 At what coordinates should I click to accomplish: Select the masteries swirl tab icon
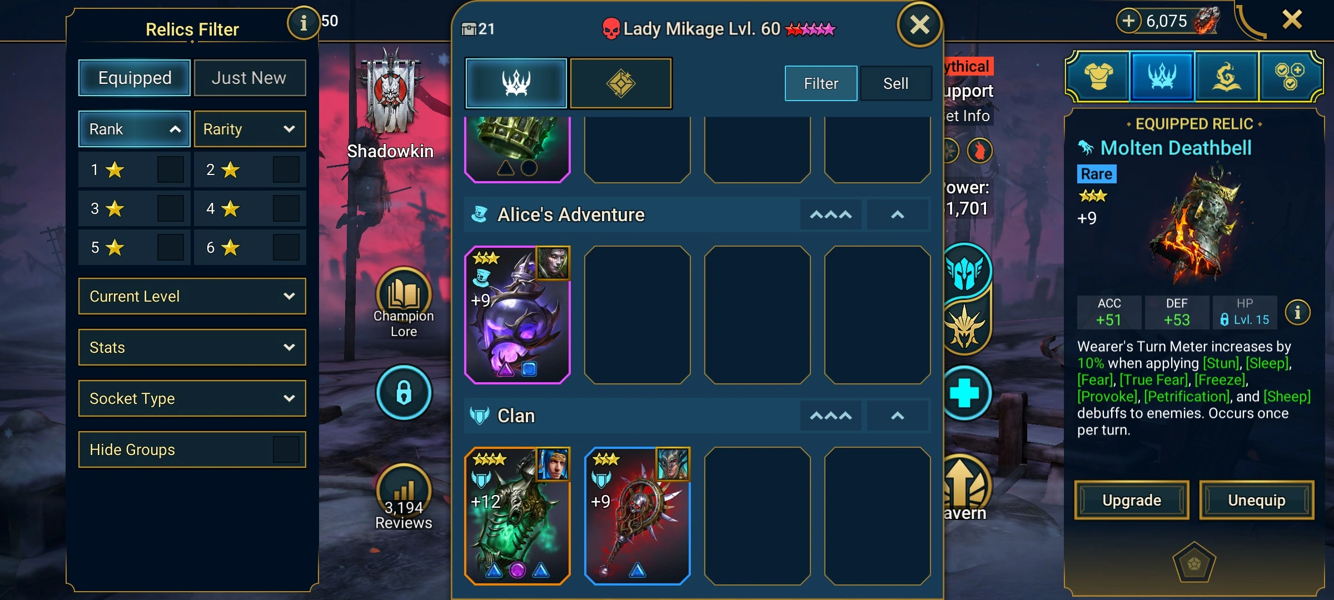tap(1226, 77)
